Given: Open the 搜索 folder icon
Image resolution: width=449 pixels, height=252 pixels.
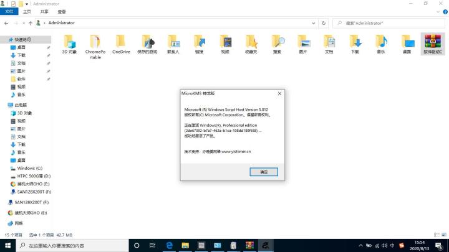Looking at the screenshot, I should click(277, 42).
